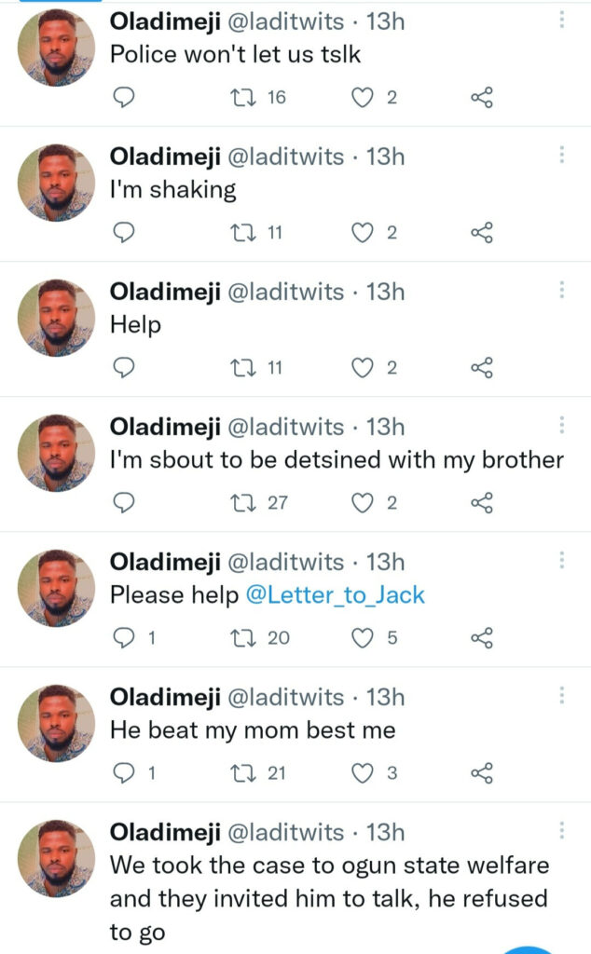This screenshot has width=591, height=954.
Task: Open more options on "Police won't let us tslk" tweet
Action: [561, 20]
